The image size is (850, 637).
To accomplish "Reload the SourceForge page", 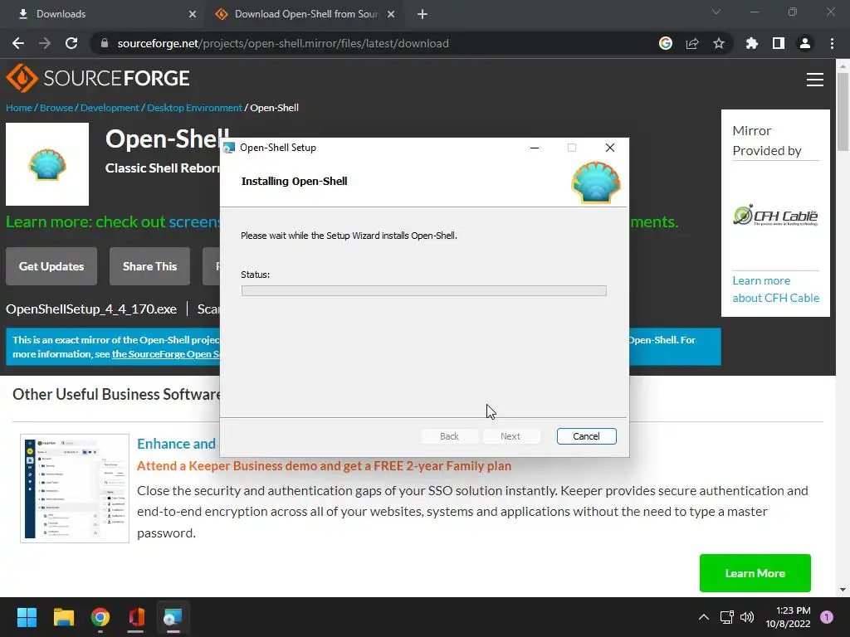I will click(x=71, y=43).
